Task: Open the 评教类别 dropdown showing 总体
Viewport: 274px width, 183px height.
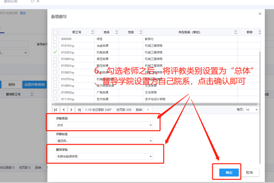Action: (x=105, y=125)
